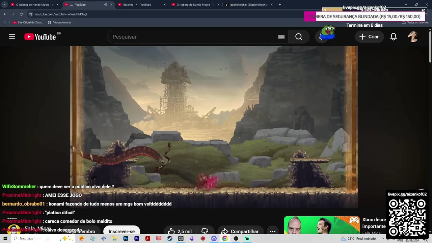Open the account avatar menu
Image resolution: width=432 pixels, height=243 pixels.
point(413,37)
